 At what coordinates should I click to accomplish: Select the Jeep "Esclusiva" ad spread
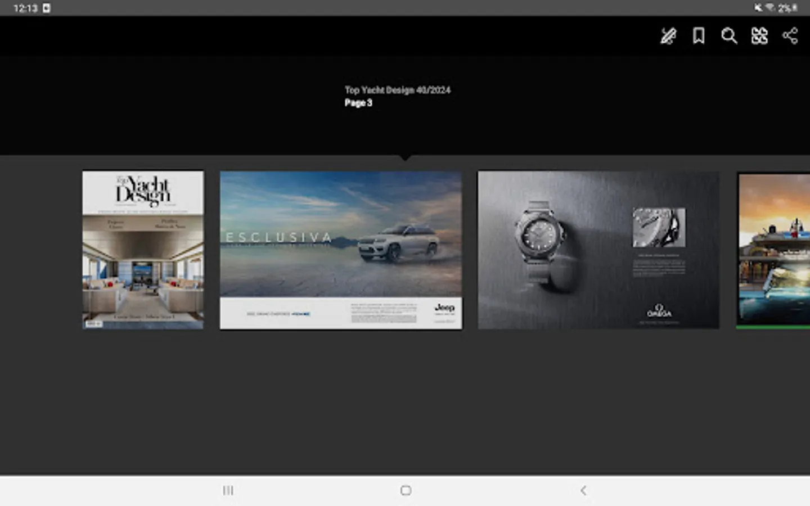coord(340,250)
